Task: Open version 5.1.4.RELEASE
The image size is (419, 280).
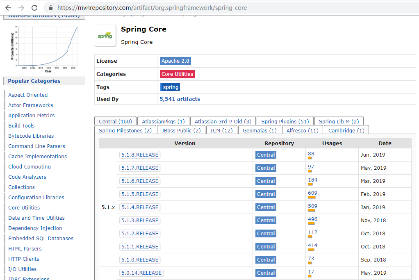Action: pos(140,207)
